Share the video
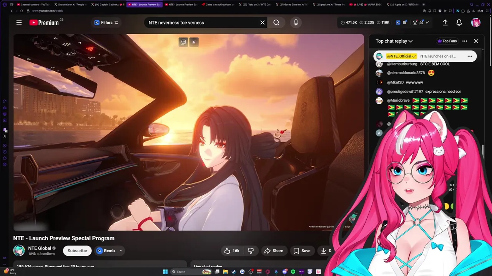This screenshot has width=492, height=276. click(274, 251)
